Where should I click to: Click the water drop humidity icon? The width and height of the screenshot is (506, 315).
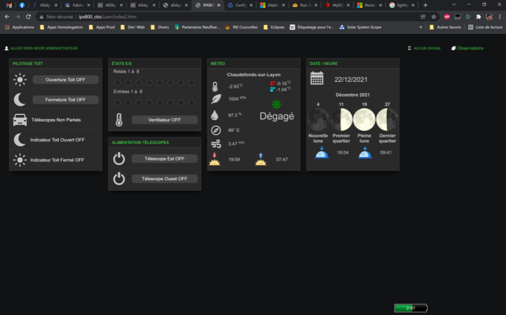(216, 115)
